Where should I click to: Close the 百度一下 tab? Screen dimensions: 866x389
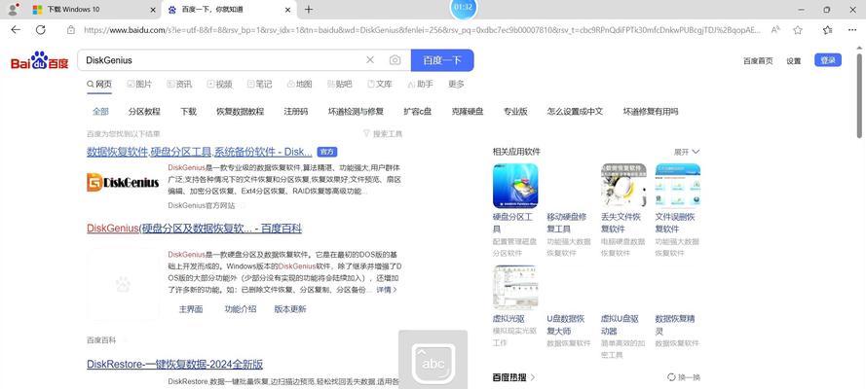pos(287,10)
